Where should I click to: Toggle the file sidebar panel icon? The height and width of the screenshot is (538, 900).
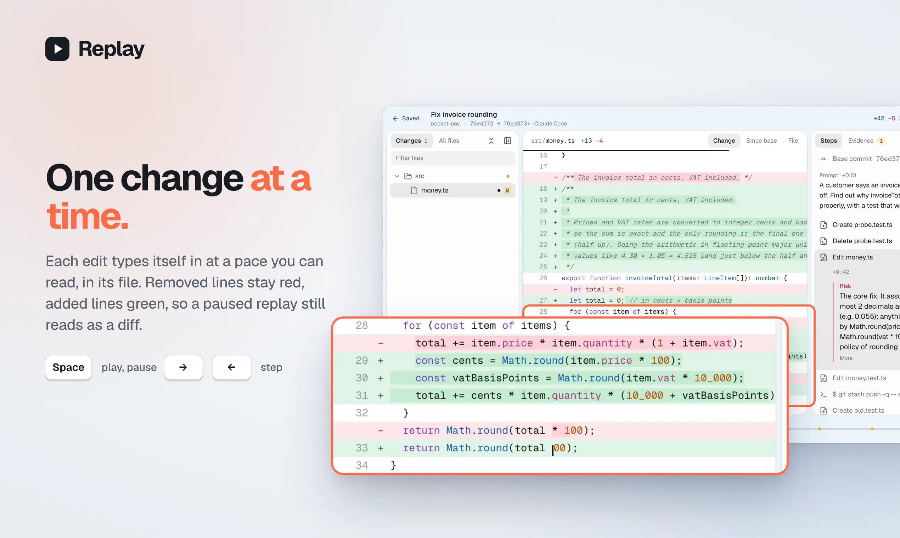coord(508,141)
